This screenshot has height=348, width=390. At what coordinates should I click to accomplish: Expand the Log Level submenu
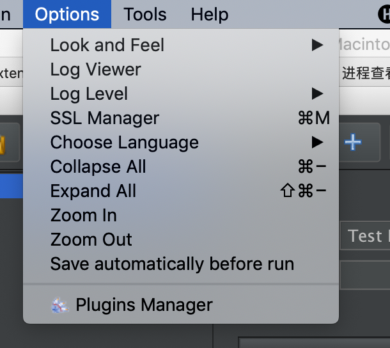tap(181, 93)
